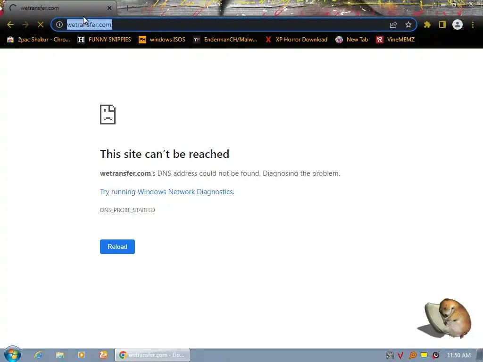Image resolution: width=483 pixels, height=362 pixels.
Task: Stop loading the page
Action: (x=41, y=25)
